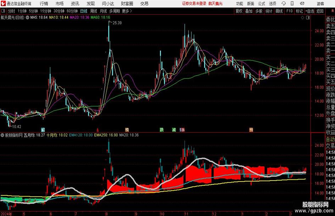Click 证券交易未登录 login link
The image size is (335, 216).
[194, 4]
